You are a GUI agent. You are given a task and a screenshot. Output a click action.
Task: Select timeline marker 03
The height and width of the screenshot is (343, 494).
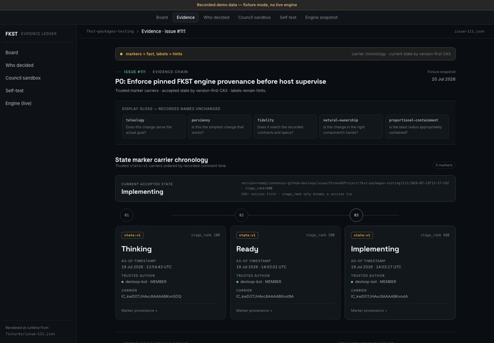click(356, 215)
